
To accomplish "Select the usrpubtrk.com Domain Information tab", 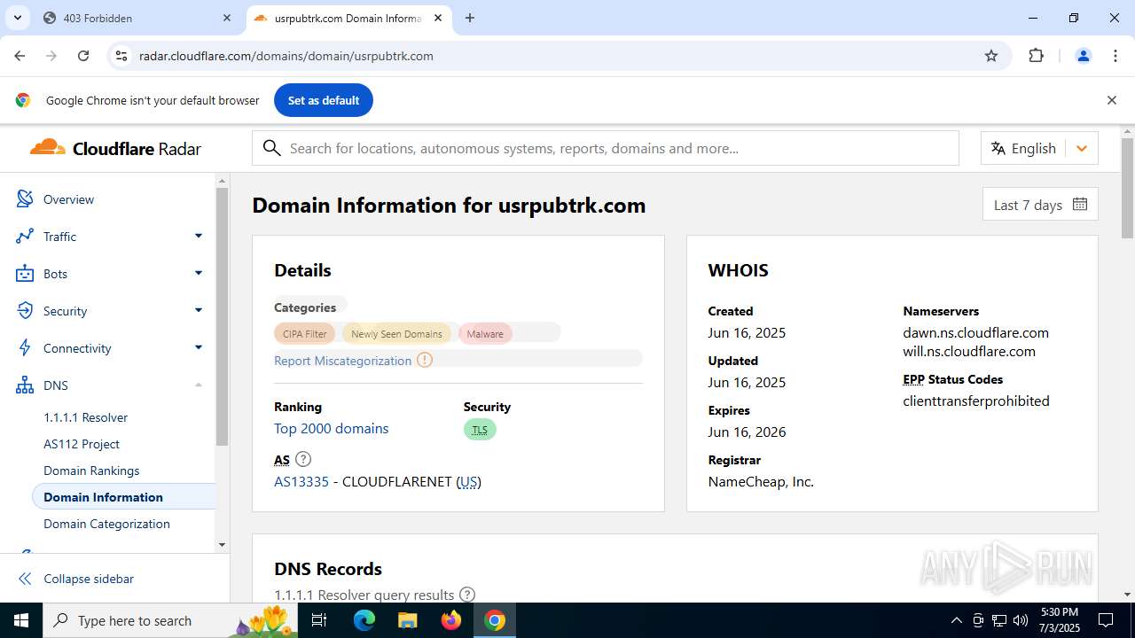I will pyautogui.click(x=347, y=18).
